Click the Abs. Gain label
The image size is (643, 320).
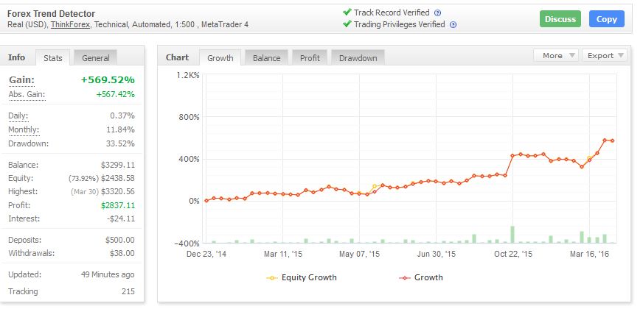27,95
